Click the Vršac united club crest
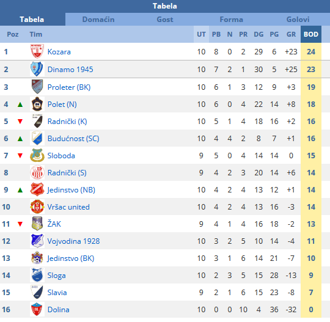 (37, 207)
